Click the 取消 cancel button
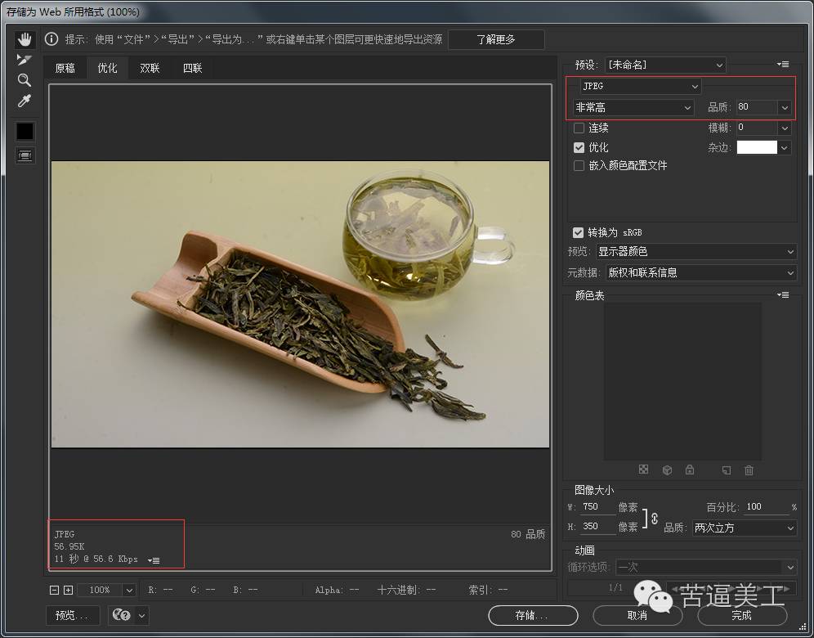Viewport: 814px width, 638px height. [x=637, y=616]
